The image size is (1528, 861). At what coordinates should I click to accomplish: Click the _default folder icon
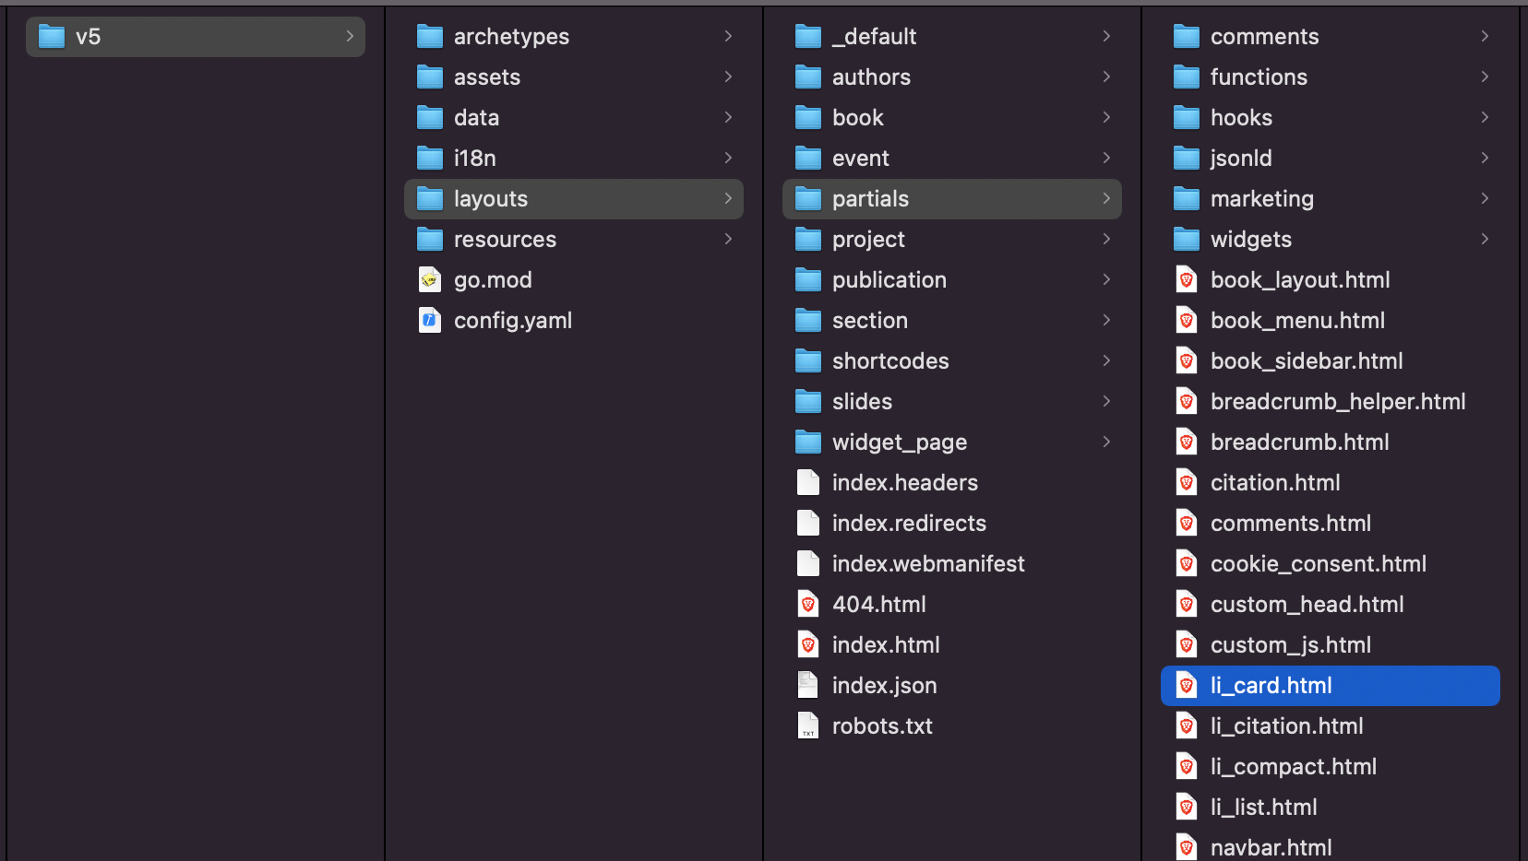coord(808,37)
